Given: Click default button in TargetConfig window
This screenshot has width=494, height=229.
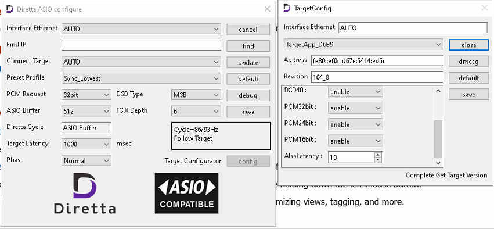Looking at the screenshot, I should tap(469, 78).
